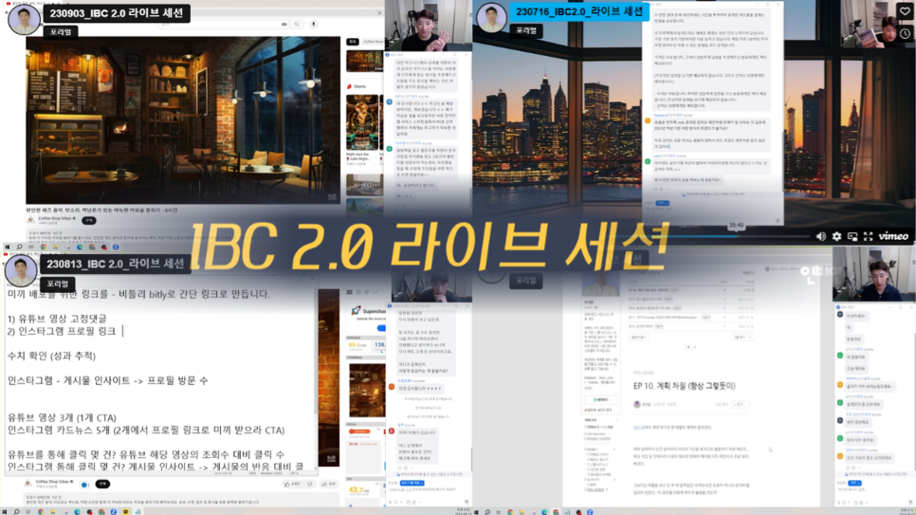Enter fullscreen on the Vimeo player
This screenshot has width=916, height=515.
(868, 236)
